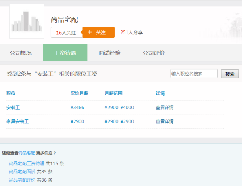
Task: Click average salary ¥2900
Action: (x=77, y=121)
